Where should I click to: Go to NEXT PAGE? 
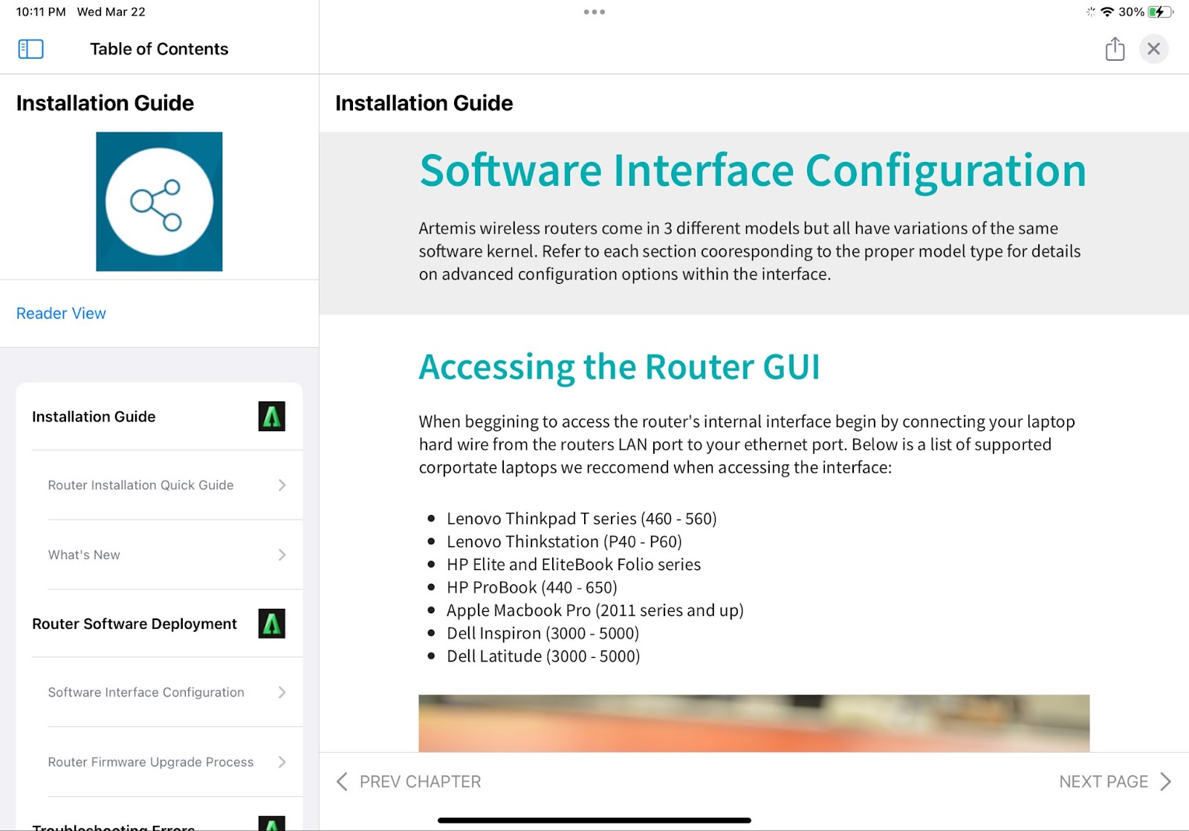1104,782
